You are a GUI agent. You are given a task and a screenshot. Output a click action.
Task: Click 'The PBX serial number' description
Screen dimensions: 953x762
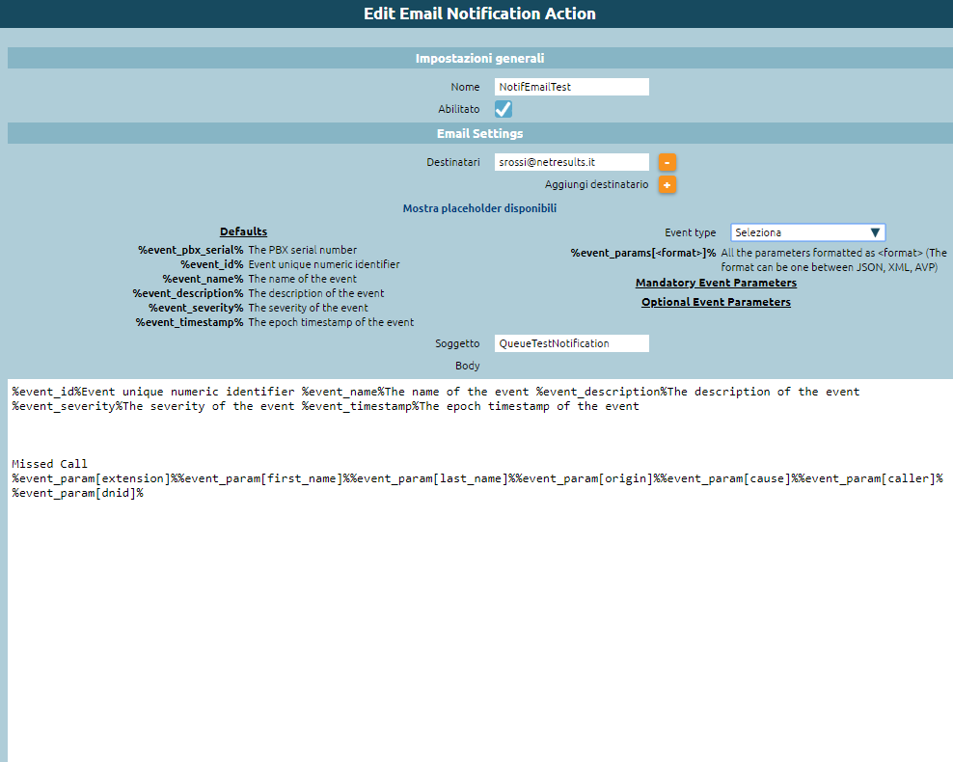pyautogui.click(x=302, y=250)
